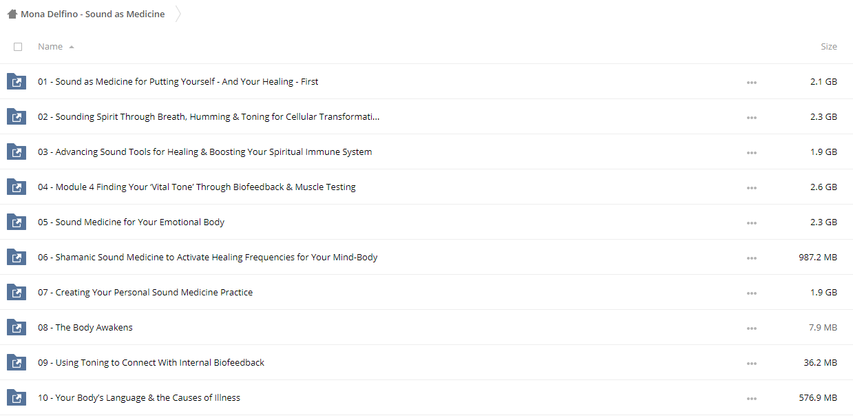Click the folder icon beside 07 - Creating Your Personal Sound Medicine Practice
The width and height of the screenshot is (853, 418).
(16, 293)
